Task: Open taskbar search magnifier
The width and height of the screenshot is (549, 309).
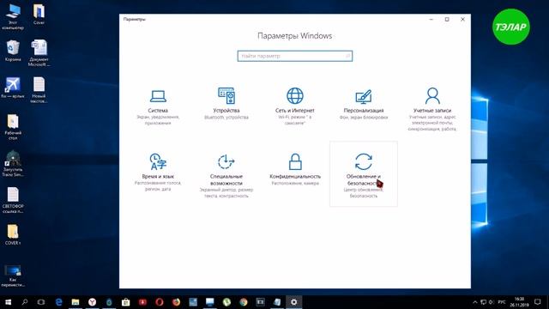Action: (x=25, y=302)
